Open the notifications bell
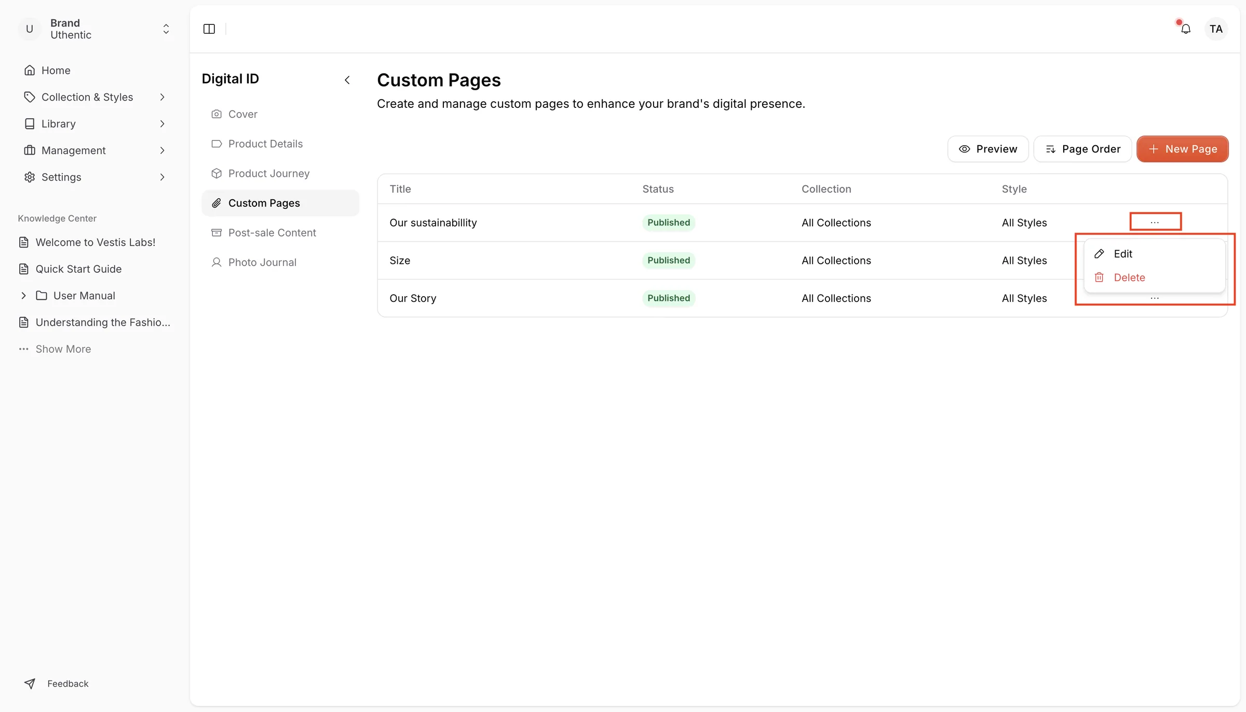The height and width of the screenshot is (712, 1246). pyautogui.click(x=1186, y=29)
